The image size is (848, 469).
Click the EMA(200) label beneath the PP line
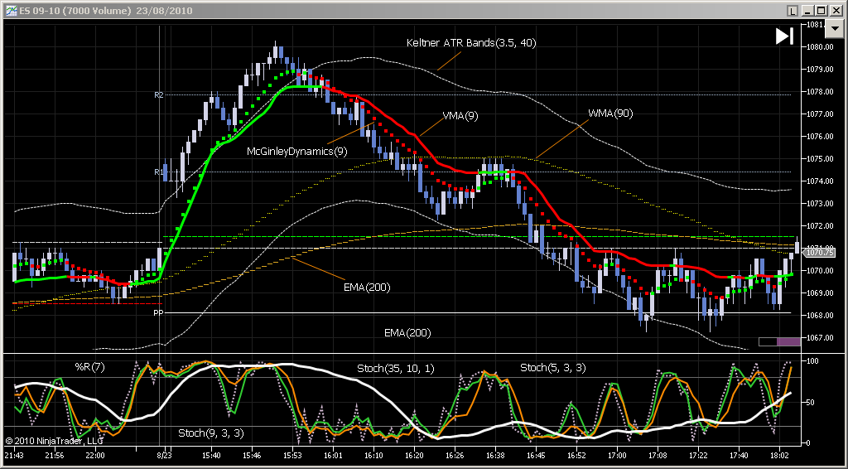pyautogui.click(x=407, y=332)
